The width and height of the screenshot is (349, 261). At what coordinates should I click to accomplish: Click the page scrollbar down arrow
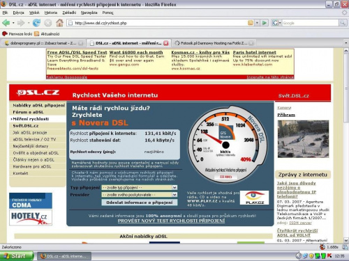point(346,240)
